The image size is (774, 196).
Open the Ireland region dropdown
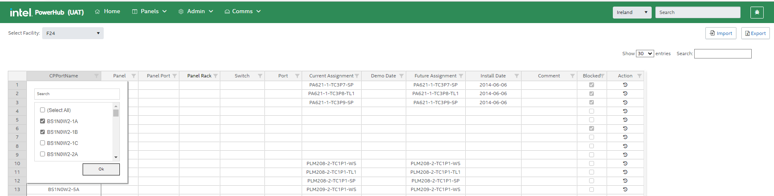coord(632,12)
